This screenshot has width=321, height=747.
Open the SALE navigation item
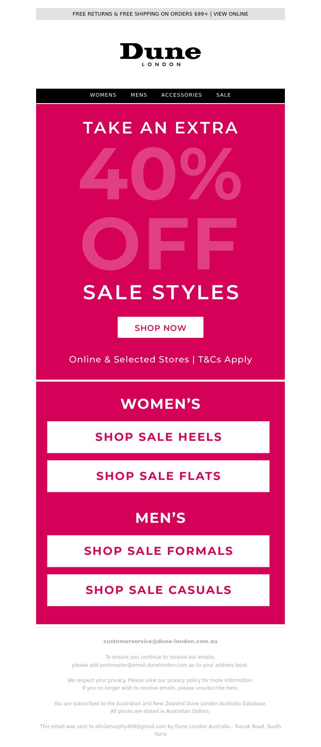point(223,95)
